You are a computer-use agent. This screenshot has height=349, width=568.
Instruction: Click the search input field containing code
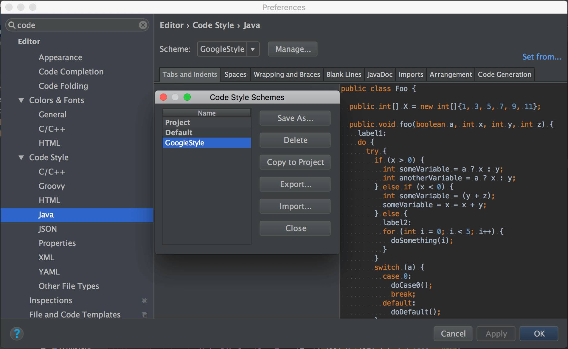(x=77, y=25)
